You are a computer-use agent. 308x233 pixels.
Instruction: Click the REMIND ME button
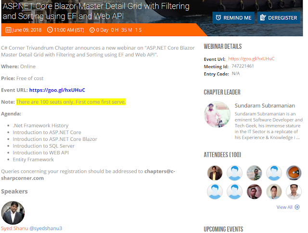[x=233, y=18]
